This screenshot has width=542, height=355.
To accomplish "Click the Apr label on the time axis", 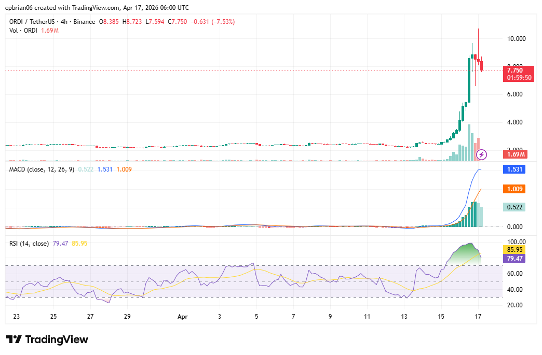I will (x=183, y=316).
